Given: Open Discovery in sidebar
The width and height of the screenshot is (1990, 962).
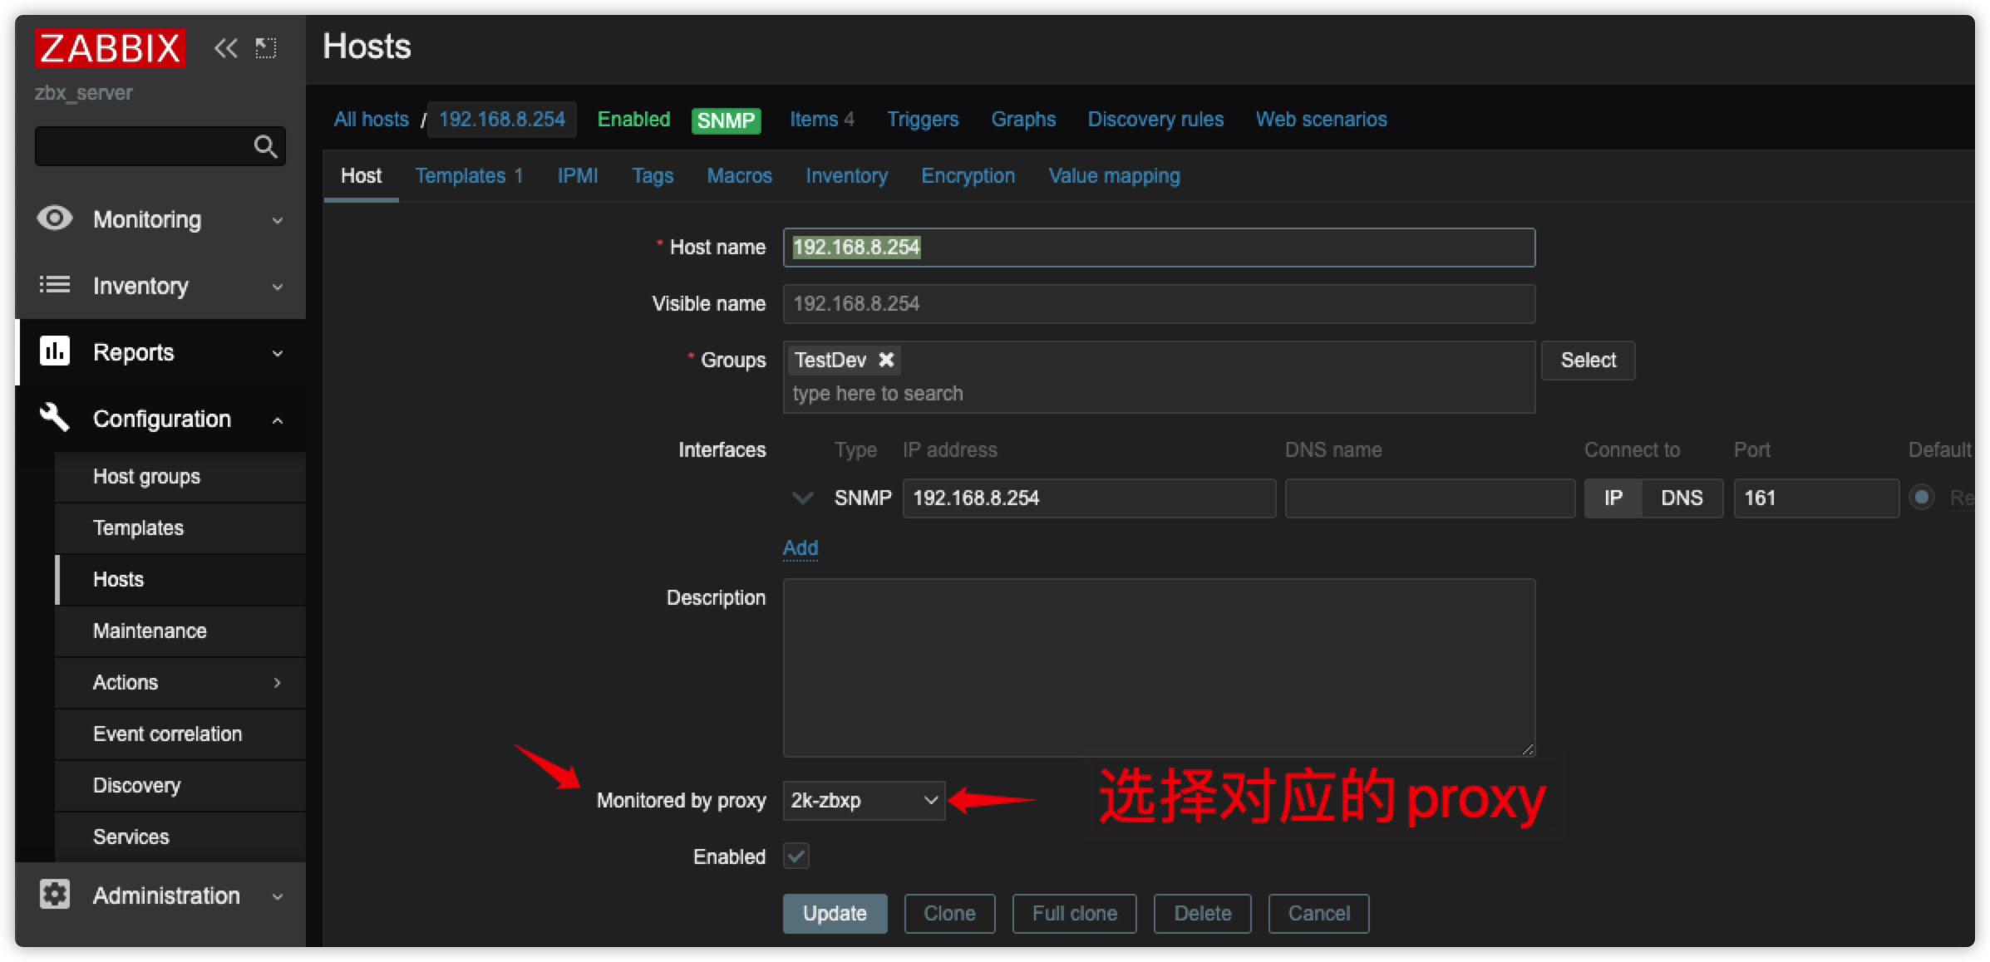Looking at the screenshot, I should point(180,785).
